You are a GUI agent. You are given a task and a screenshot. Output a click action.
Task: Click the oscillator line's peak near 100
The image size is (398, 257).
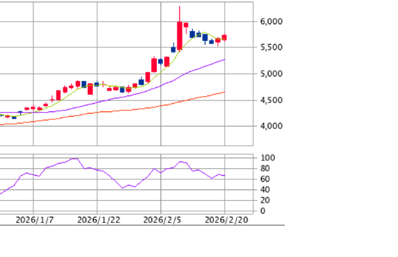tap(75, 159)
